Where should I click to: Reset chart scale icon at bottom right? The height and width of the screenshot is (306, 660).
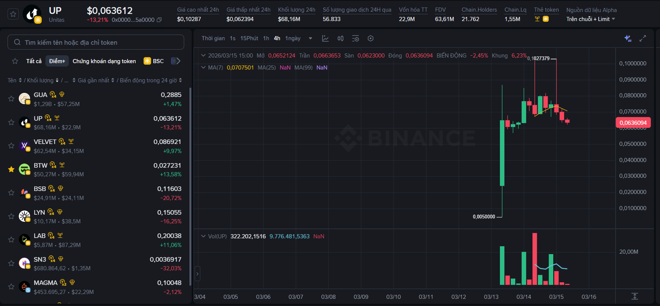tap(635, 296)
